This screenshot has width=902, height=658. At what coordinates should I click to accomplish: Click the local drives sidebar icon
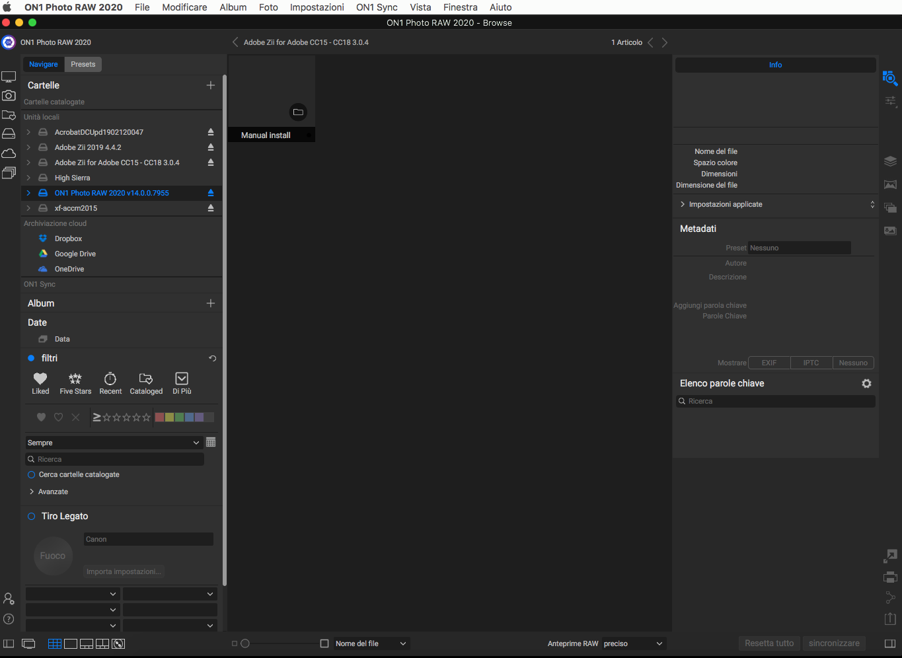point(9,133)
